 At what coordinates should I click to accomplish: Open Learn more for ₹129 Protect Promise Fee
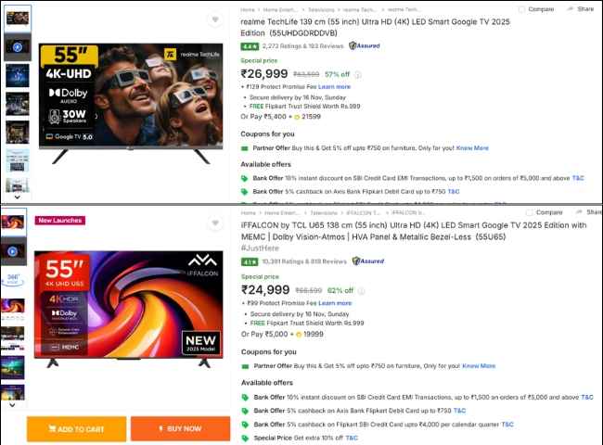coord(335,86)
